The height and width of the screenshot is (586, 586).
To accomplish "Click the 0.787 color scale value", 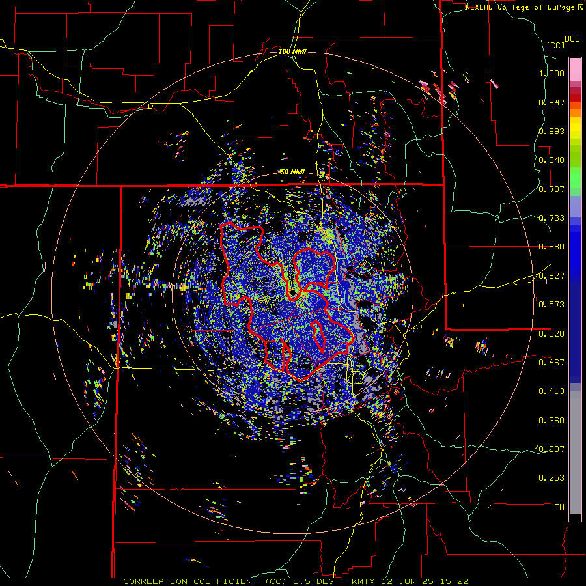I will click(551, 189).
